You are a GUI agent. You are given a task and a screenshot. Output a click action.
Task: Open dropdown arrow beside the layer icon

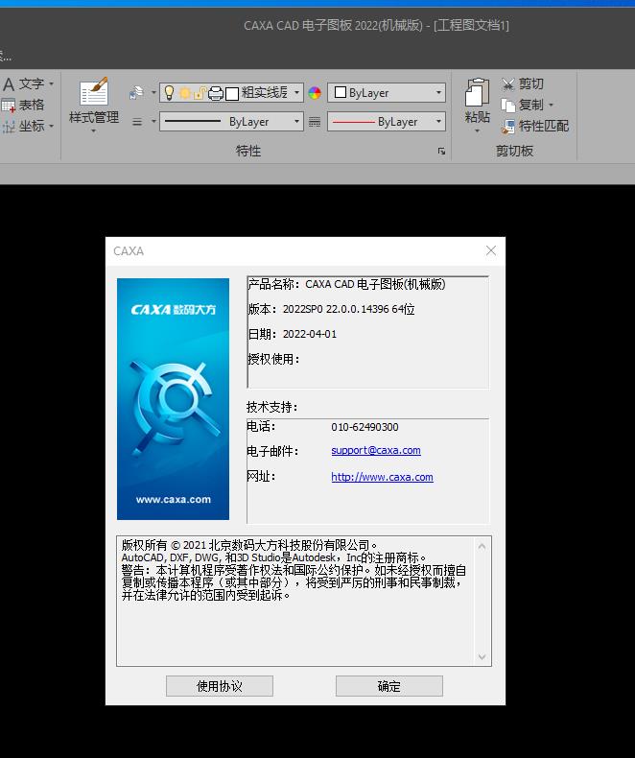[153, 92]
